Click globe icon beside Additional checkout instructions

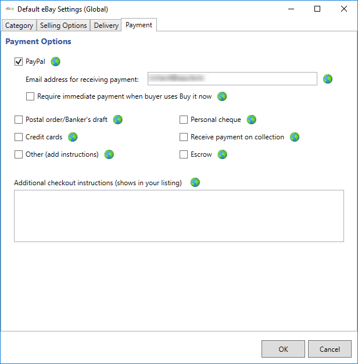click(x=195, y=182)
